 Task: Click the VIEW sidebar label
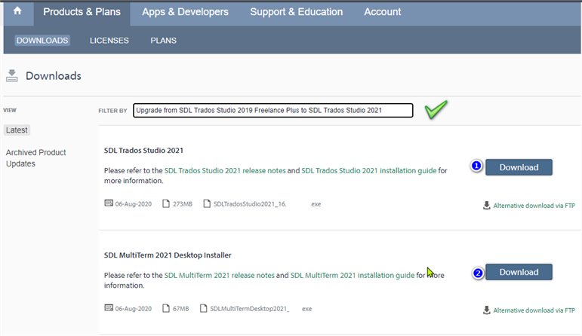tap(10, 111)
